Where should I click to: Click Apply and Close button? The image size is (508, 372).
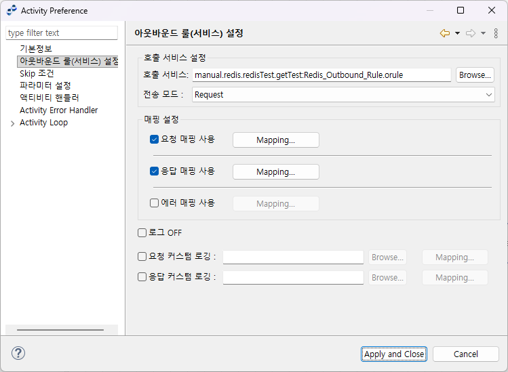coord(394,354)
